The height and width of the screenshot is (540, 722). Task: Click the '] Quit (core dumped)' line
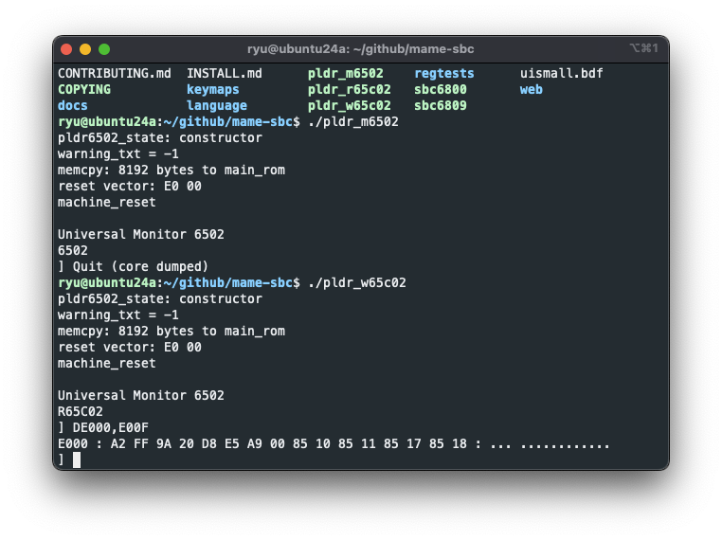pos(133,266)
